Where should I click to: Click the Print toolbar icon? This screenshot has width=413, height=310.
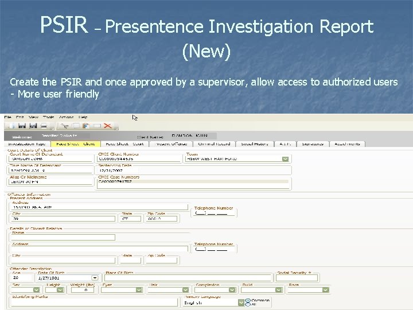click(44, 126)
